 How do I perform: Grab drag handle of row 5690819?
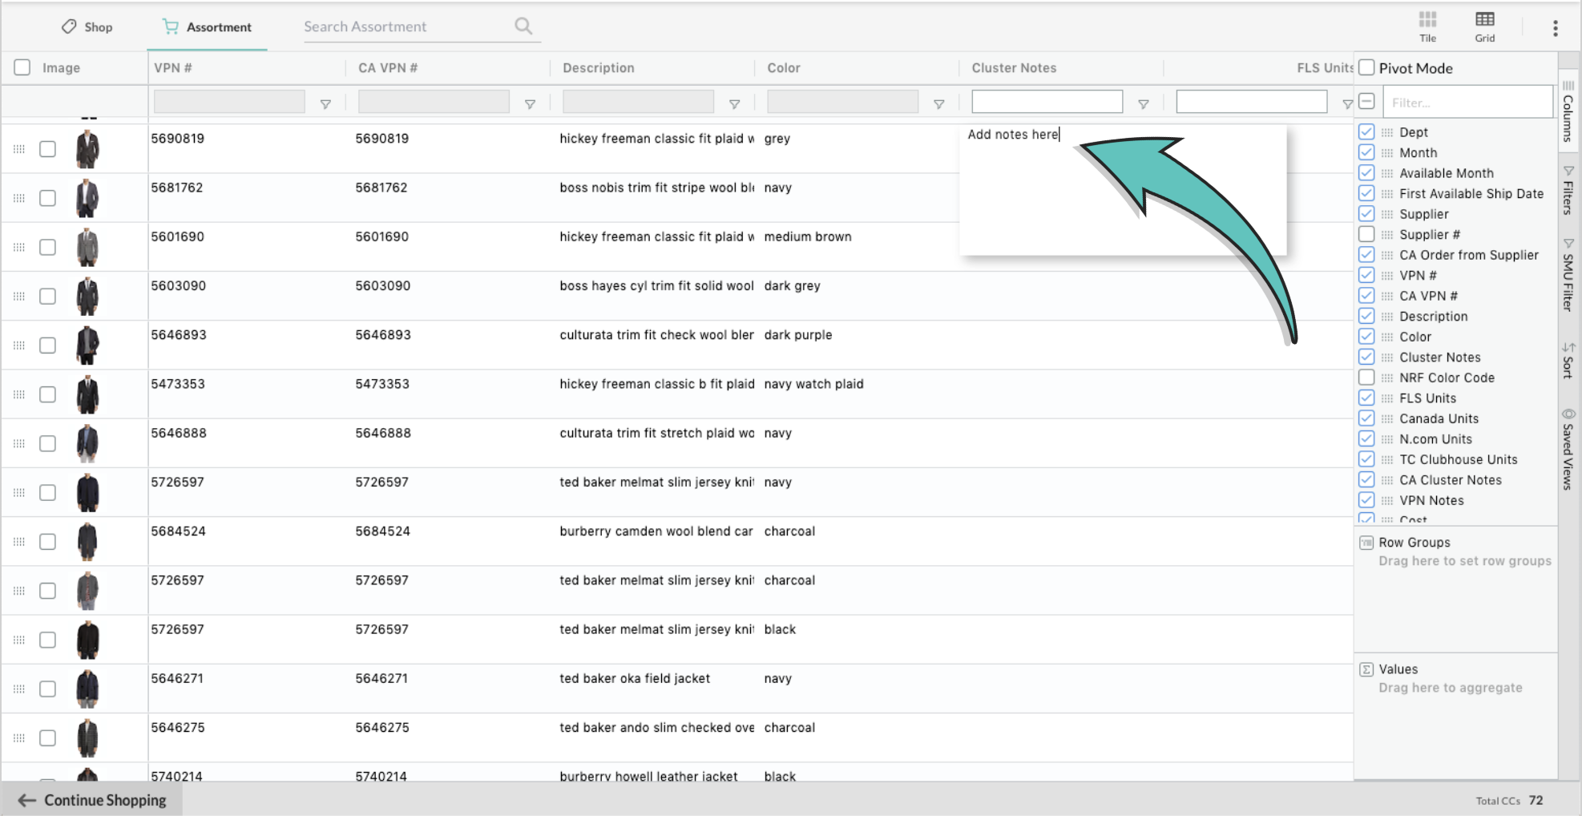(19, 149)
